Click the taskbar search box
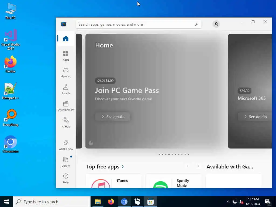276x207 pixels. (x=52, y=202)
